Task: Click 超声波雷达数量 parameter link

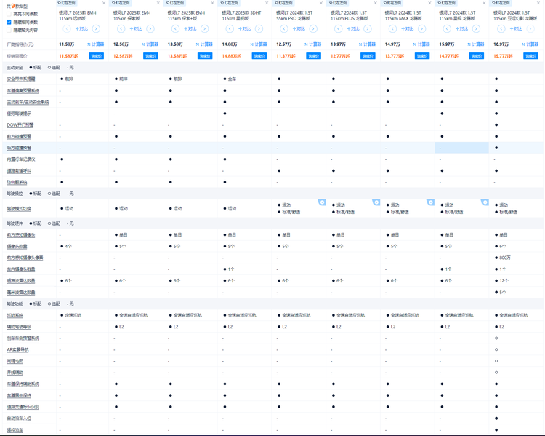Action: click(21, 281)
